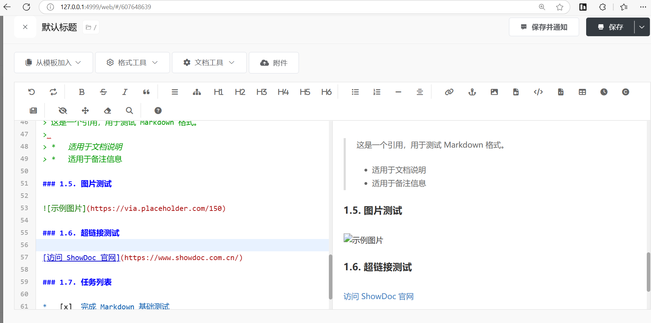Image resolution: width=651 pixels, height=323 pixels.
Task: Apply the H2 heading style
Action: 240,92
